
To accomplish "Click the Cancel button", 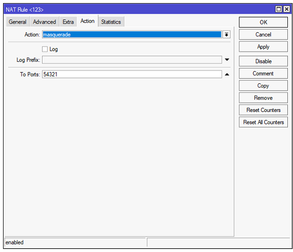I will pos(263,35).
